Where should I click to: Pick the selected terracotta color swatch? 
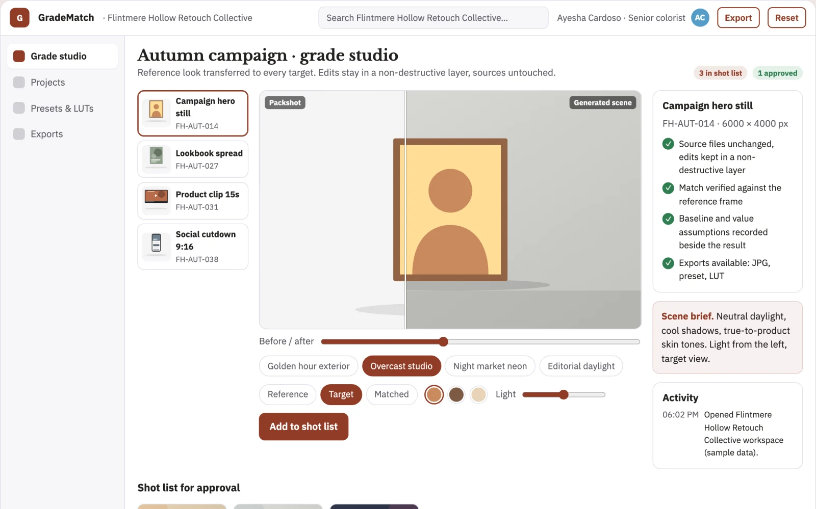(434, 394)
